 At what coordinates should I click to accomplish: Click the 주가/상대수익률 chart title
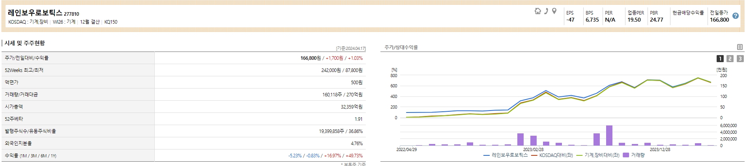(x=401, y=47)
